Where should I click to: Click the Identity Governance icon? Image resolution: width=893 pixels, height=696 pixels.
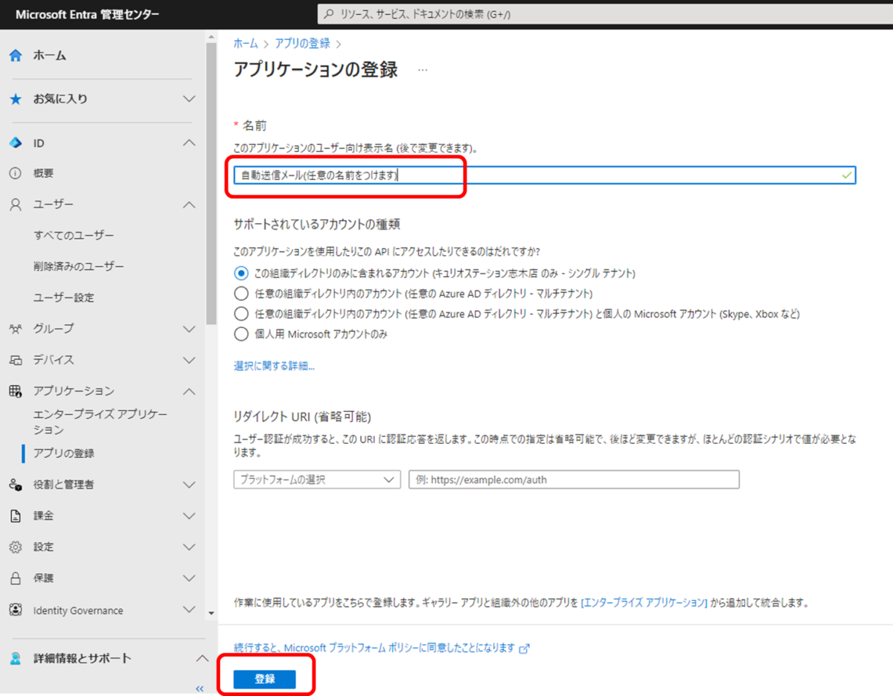tap(16, 610)
